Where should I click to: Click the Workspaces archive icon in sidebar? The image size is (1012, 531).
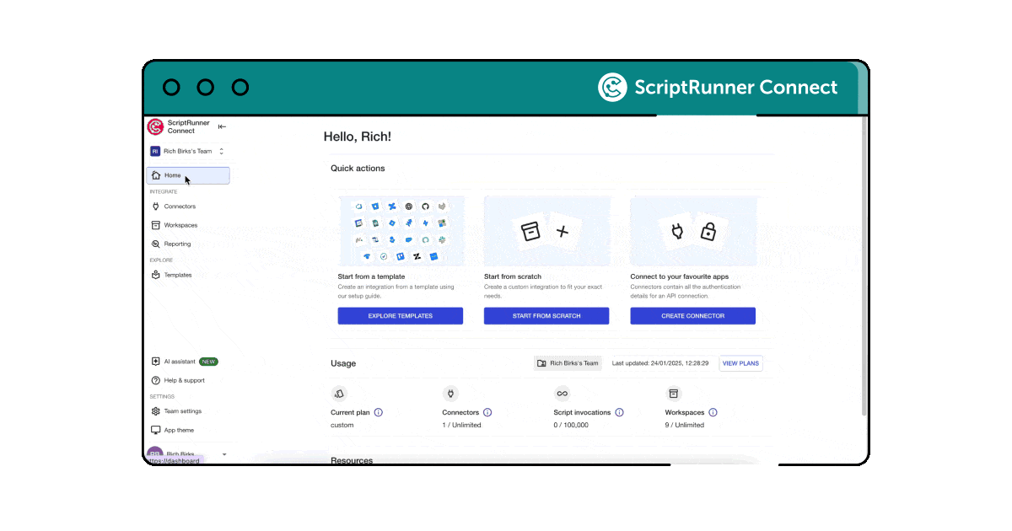click(155, 225)
